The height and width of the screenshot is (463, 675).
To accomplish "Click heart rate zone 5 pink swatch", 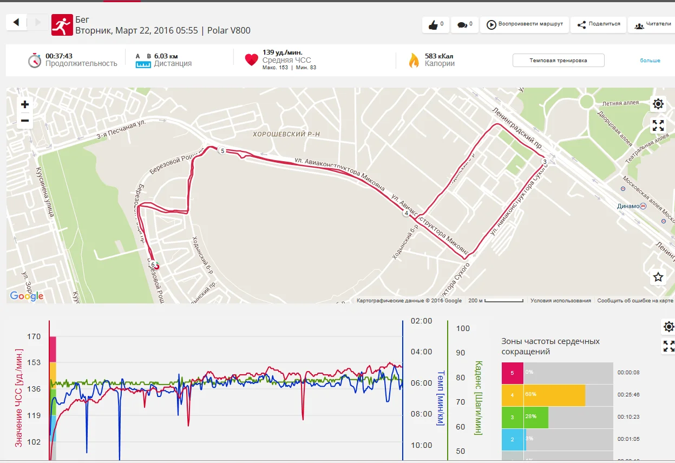I will [513, 373].
